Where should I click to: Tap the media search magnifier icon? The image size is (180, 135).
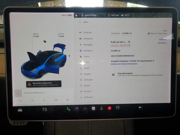pyautogui.click(x=67, y=100)
